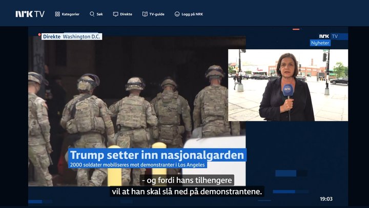Viewport: 369px width, 208px height.
Task: Click the Logg på NRK smiley icon
Action: (177, 14)
